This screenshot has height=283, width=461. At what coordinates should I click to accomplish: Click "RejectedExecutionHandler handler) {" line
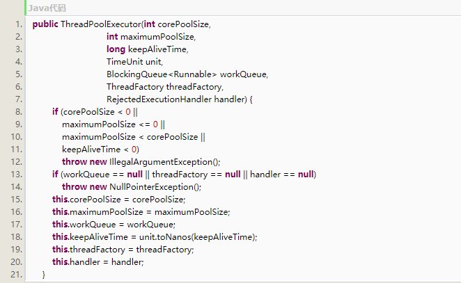[180, 99]
